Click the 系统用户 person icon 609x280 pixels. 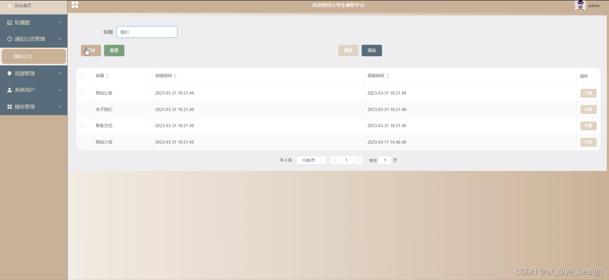10,90
